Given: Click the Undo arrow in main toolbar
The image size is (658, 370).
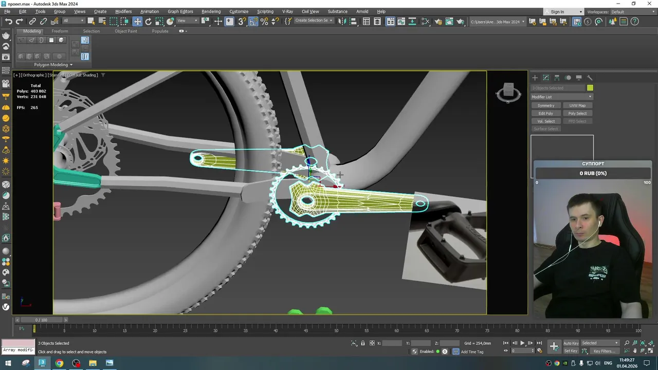Looking at the screenshot, I should click(9, 21).
